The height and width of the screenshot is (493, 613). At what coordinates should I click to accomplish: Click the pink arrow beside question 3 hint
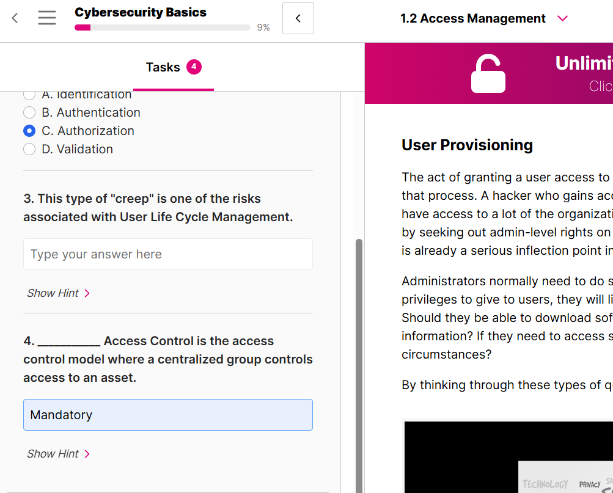click(x=87, y=293)
